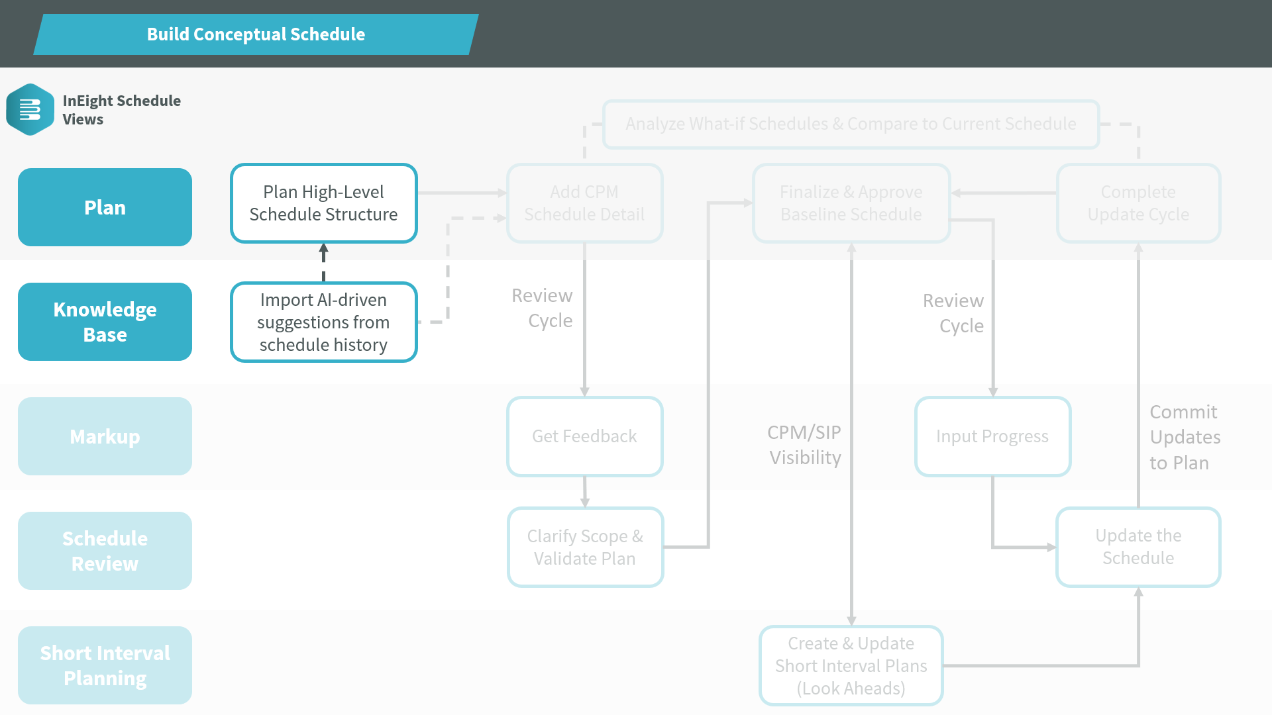
Task: Select Finalize & Approve Baseline Schedule box
Action: (851, 203)
